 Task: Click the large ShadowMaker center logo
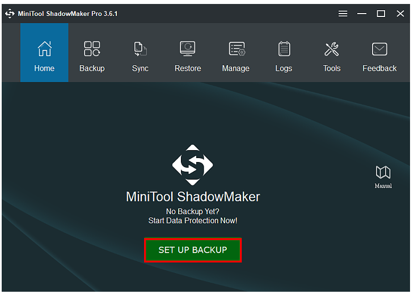(192, 165)
